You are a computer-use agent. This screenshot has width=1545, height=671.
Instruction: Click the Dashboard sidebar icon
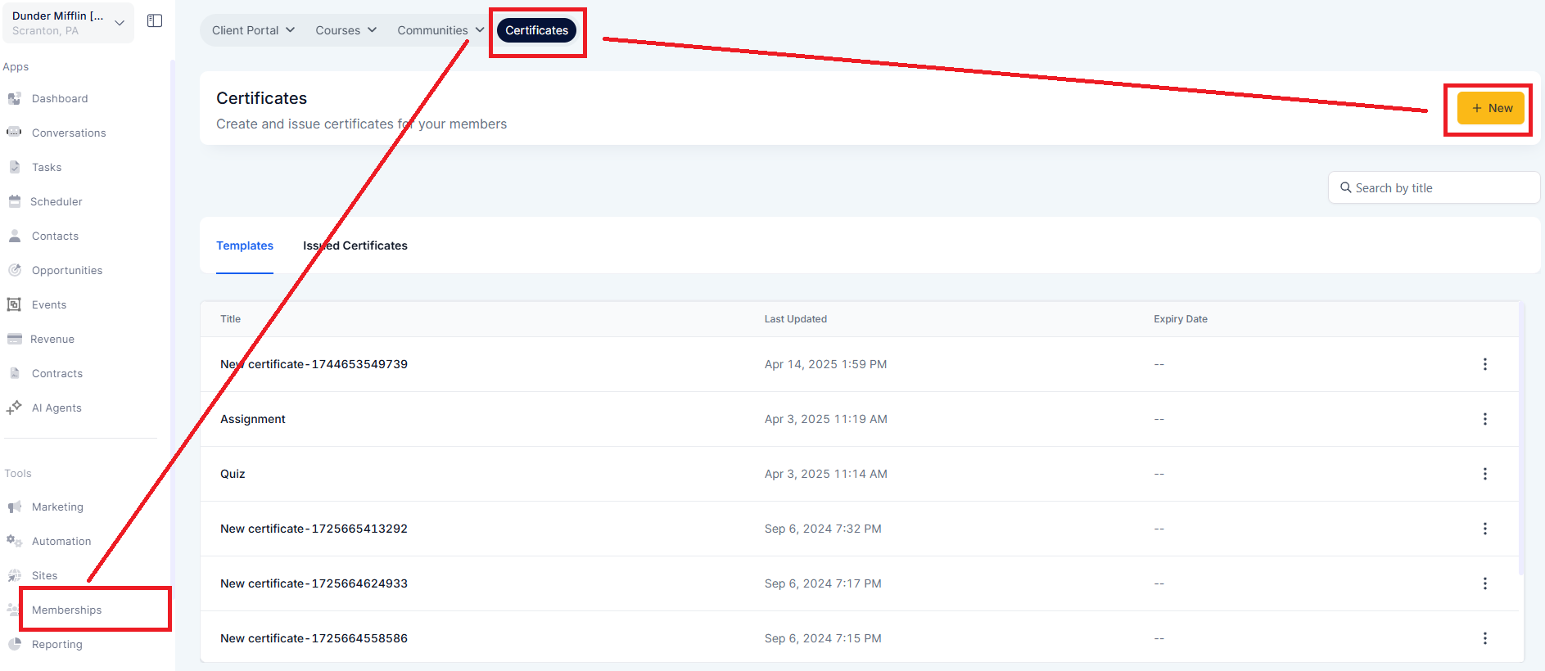[15, 99]
